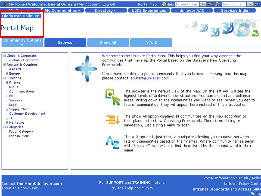The width and height of the screenshot is (261, 196).
Task: Open the Unilever Policy Centre link
Action: click(242, 184)
